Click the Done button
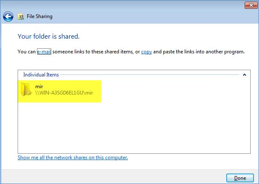Screen dimensions: 259x184 tap(240, 178)
